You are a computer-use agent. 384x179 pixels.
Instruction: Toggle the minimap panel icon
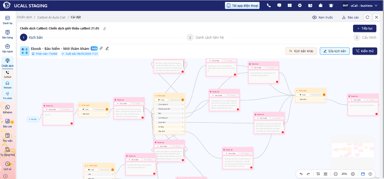[363, 174]
